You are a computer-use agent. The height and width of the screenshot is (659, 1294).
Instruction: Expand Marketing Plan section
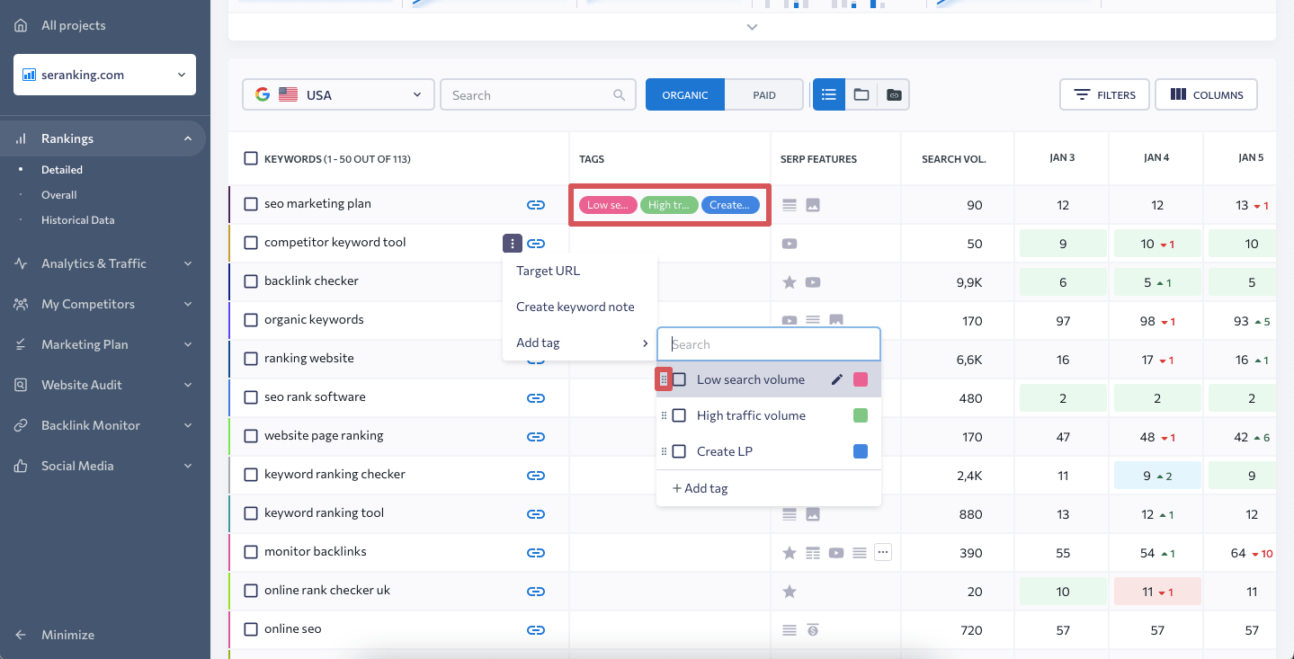188,344
